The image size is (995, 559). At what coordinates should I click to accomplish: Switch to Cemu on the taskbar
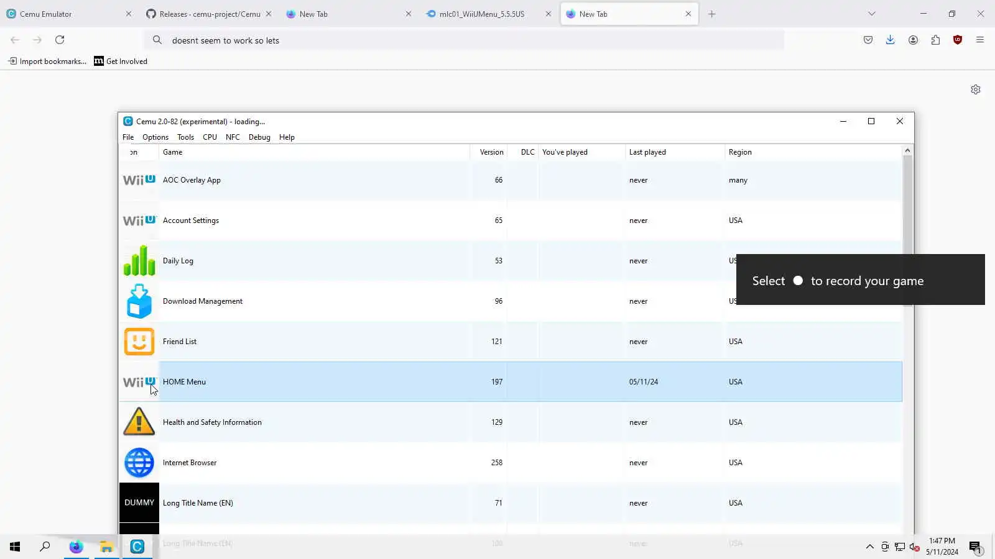pyautogui.click(x=137, y=547)
